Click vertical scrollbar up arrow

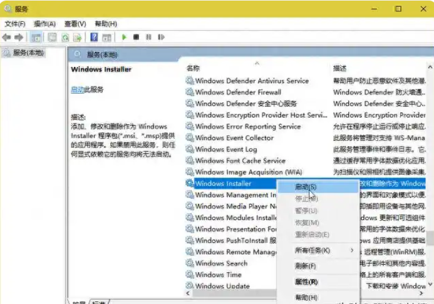point(430,67)
